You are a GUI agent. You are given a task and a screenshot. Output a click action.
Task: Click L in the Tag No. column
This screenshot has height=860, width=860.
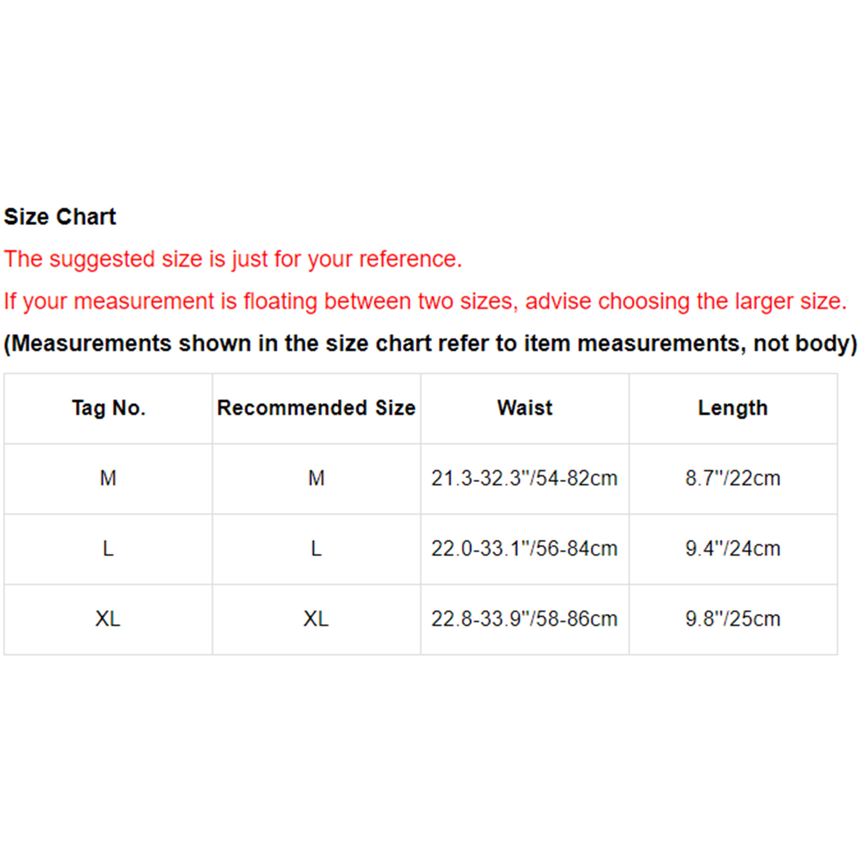tap(108, 549)
